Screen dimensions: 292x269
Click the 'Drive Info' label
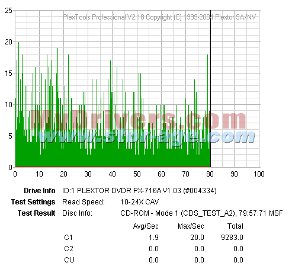pyautogui.click(x=40, y=191)
